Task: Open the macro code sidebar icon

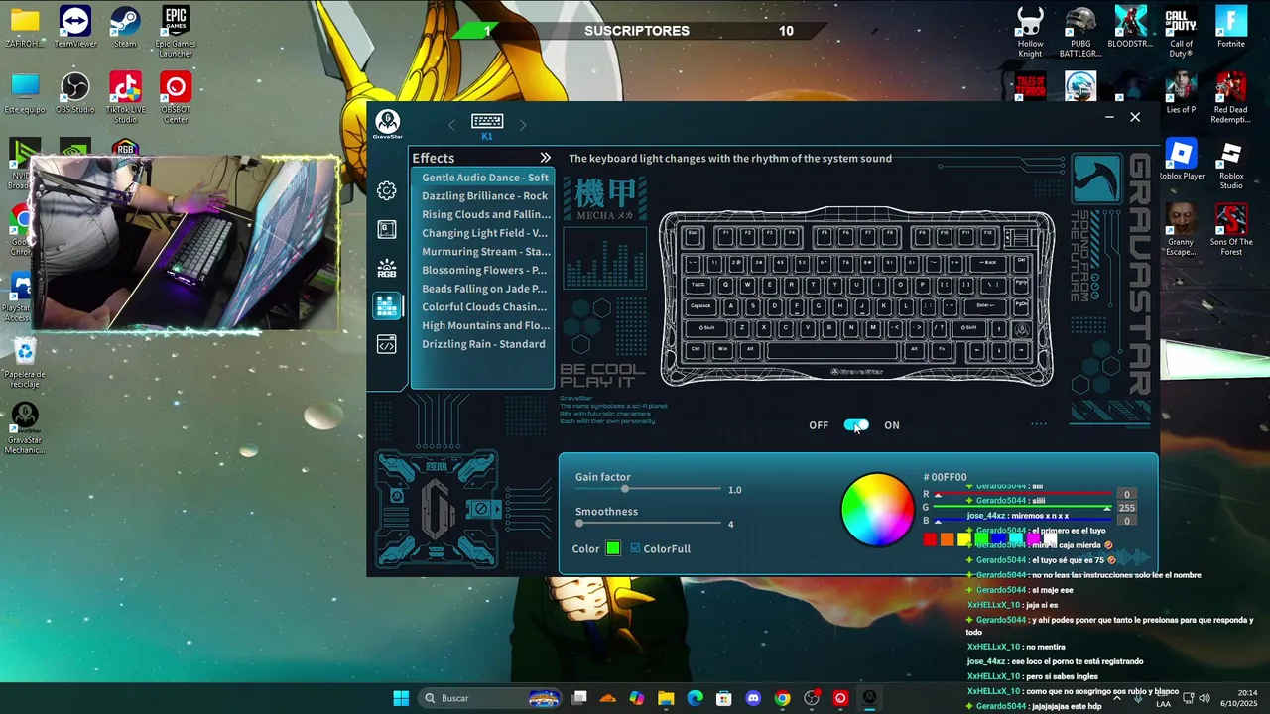Action: point(387,344)
